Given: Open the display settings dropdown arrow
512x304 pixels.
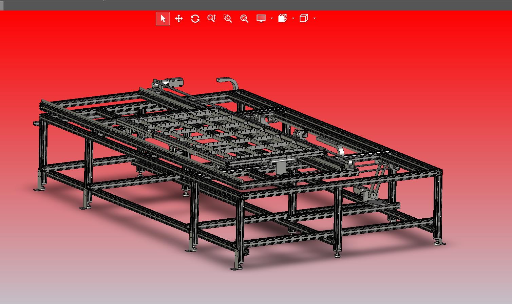Looking at the screenshot, I should [x=272, y=18].
